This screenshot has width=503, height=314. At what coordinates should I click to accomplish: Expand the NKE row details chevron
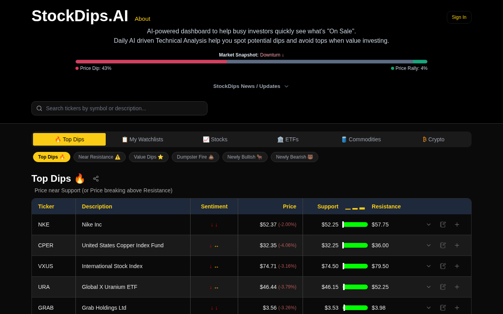pos(429,225)
